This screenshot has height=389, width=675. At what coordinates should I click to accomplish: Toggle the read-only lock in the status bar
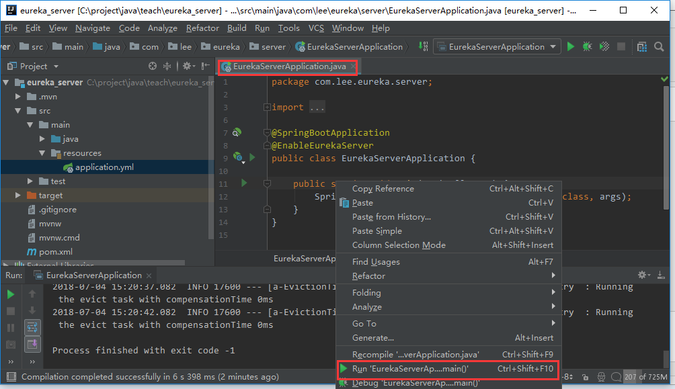[585, 377]
